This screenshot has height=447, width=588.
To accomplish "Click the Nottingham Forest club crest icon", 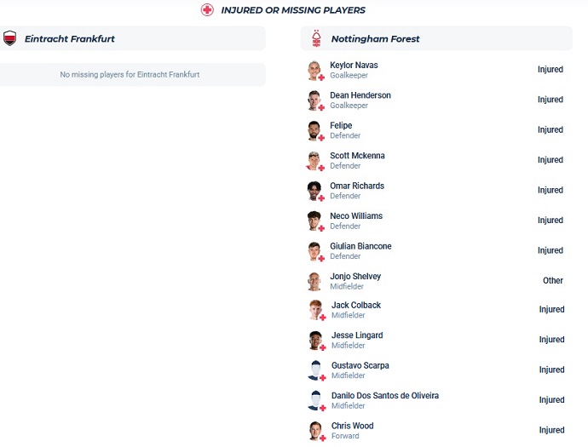I will [316, 38].
